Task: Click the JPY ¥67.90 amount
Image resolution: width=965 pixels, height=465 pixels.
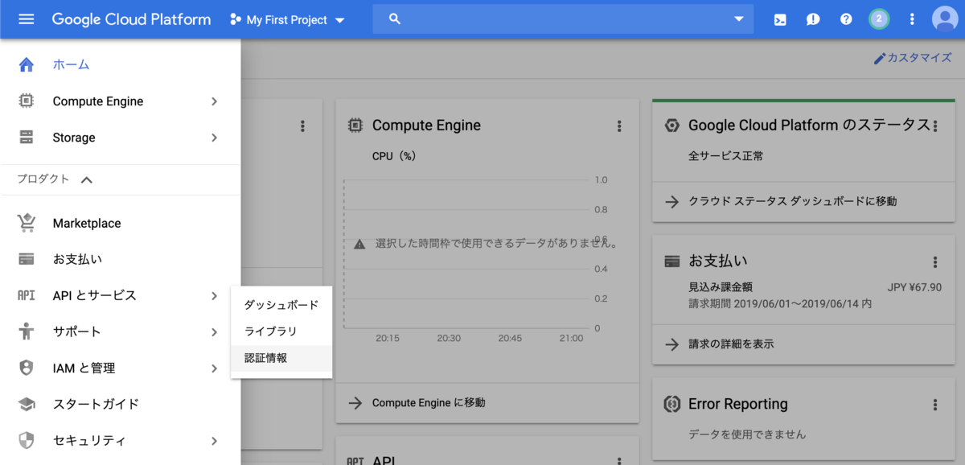Action: 914,287
